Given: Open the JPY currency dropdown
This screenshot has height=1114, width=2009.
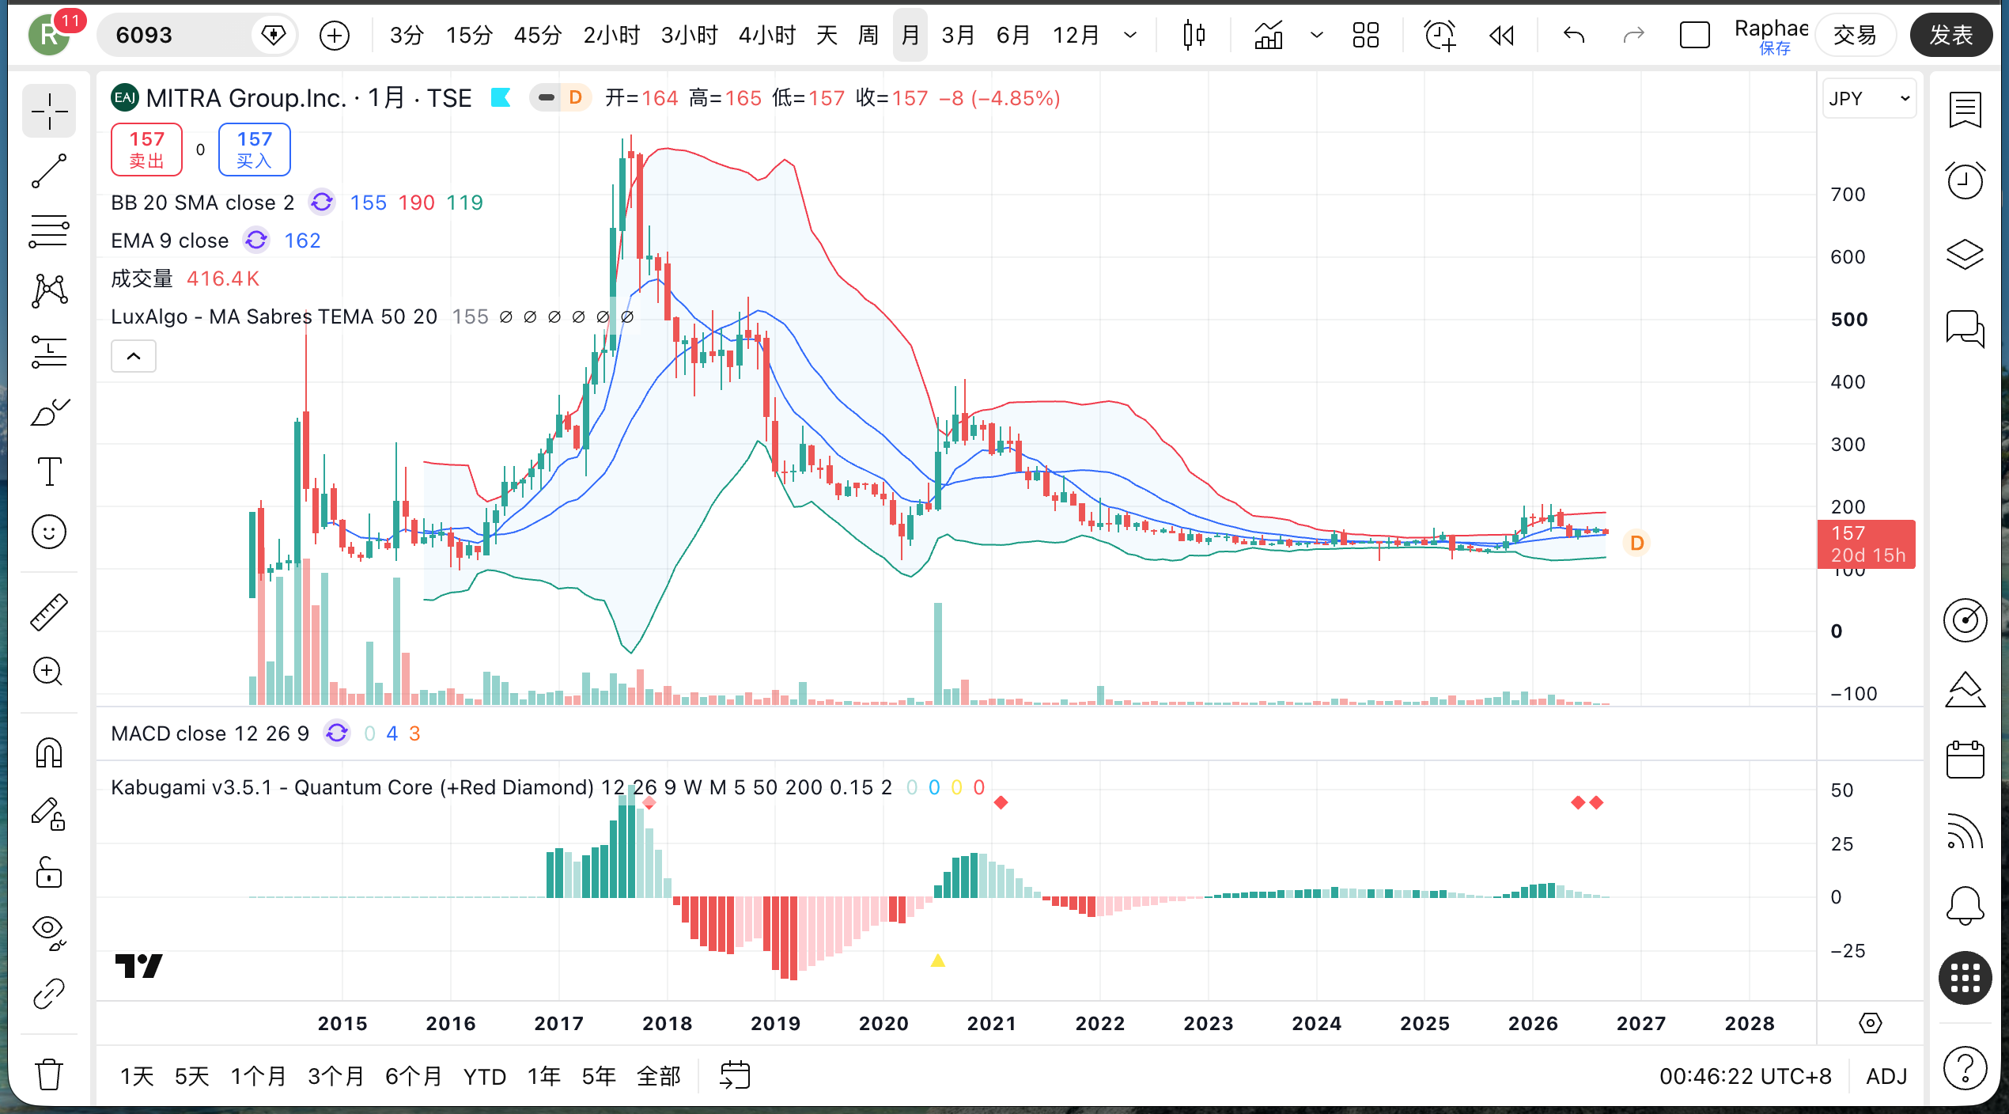Looking at the screenshot, I should [1869, 99].
